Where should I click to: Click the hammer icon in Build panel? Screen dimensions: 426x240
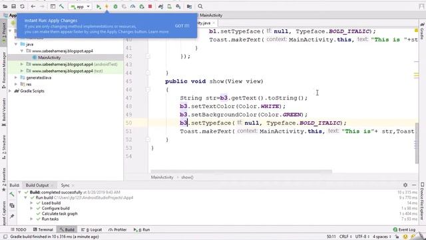point(12,194)
